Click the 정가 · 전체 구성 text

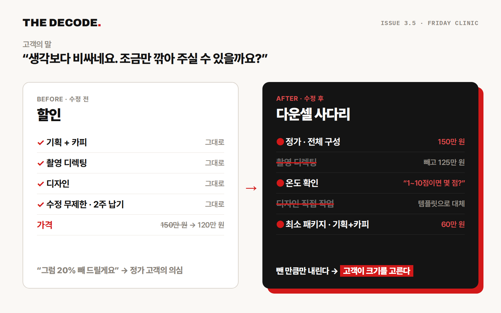[x=313, y=142]
